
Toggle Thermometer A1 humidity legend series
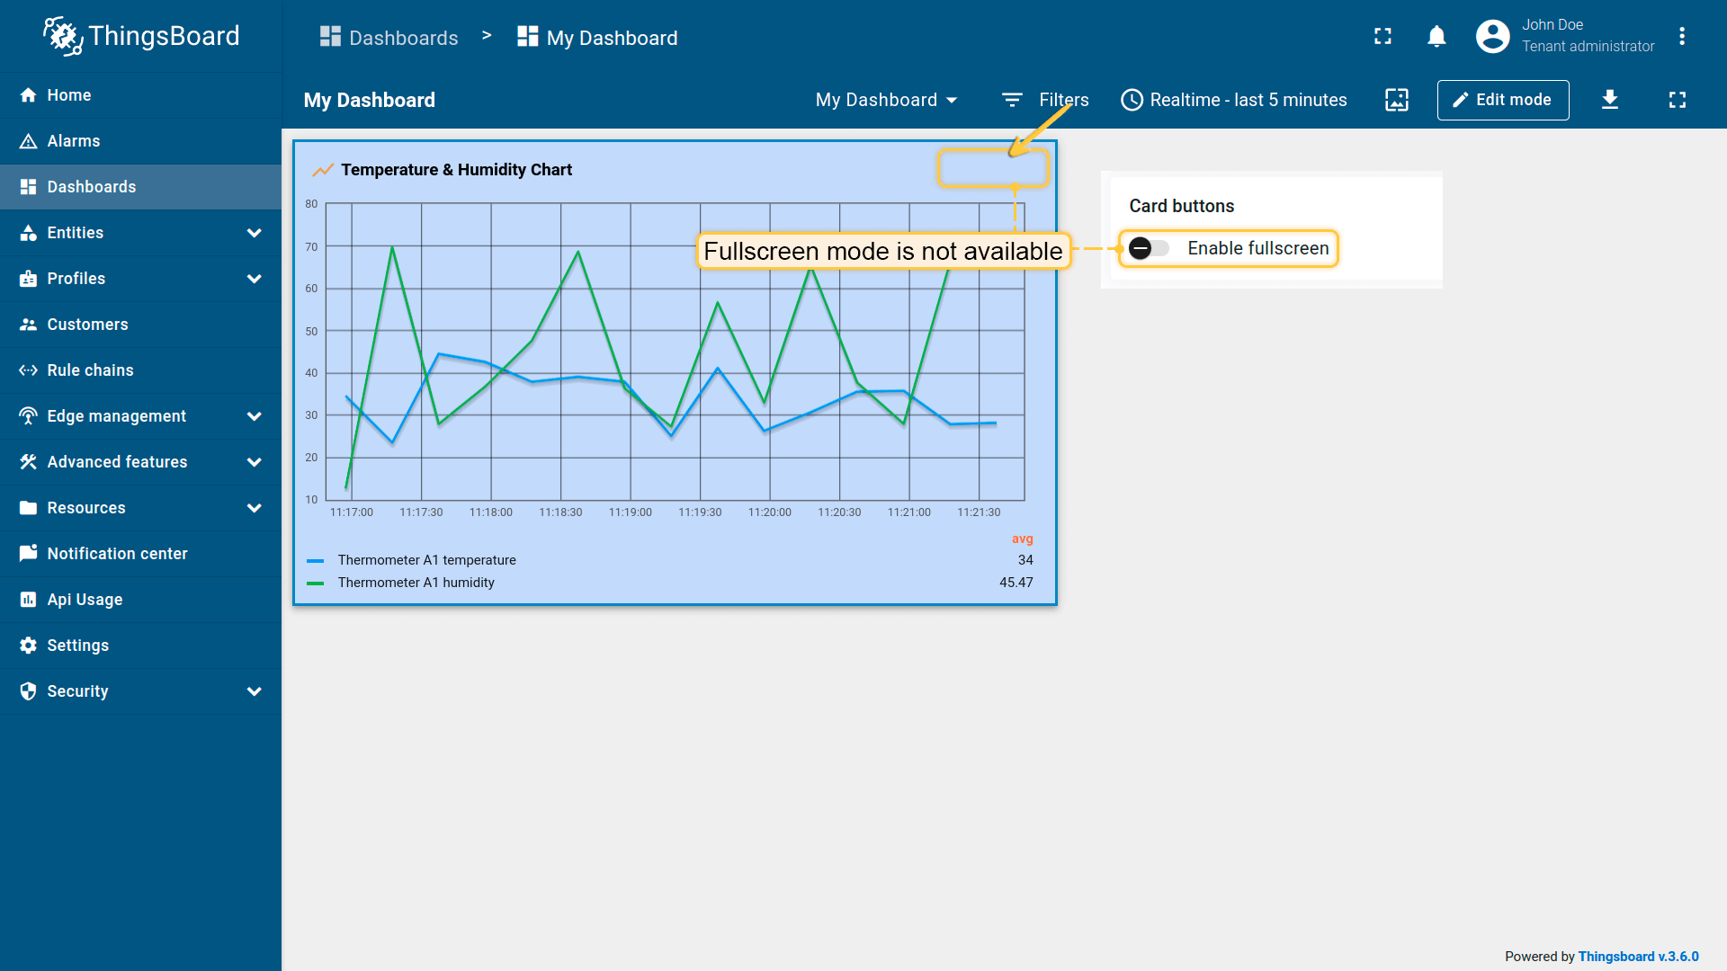(x=416, y=583)
